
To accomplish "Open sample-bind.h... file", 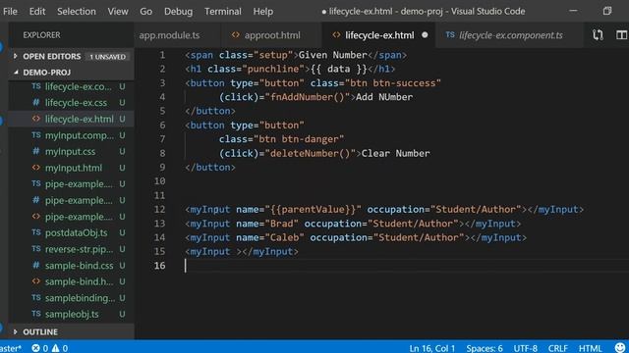I will [79, 281].
